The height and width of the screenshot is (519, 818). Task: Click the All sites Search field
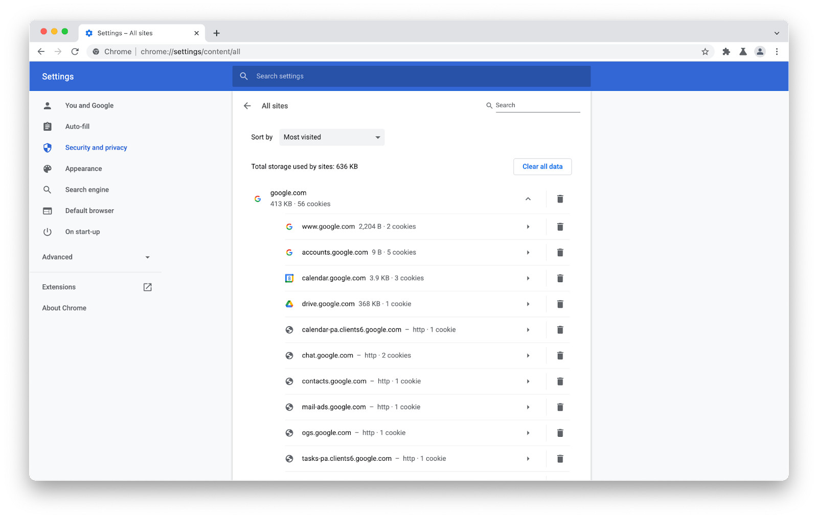[x=537, y=105]
